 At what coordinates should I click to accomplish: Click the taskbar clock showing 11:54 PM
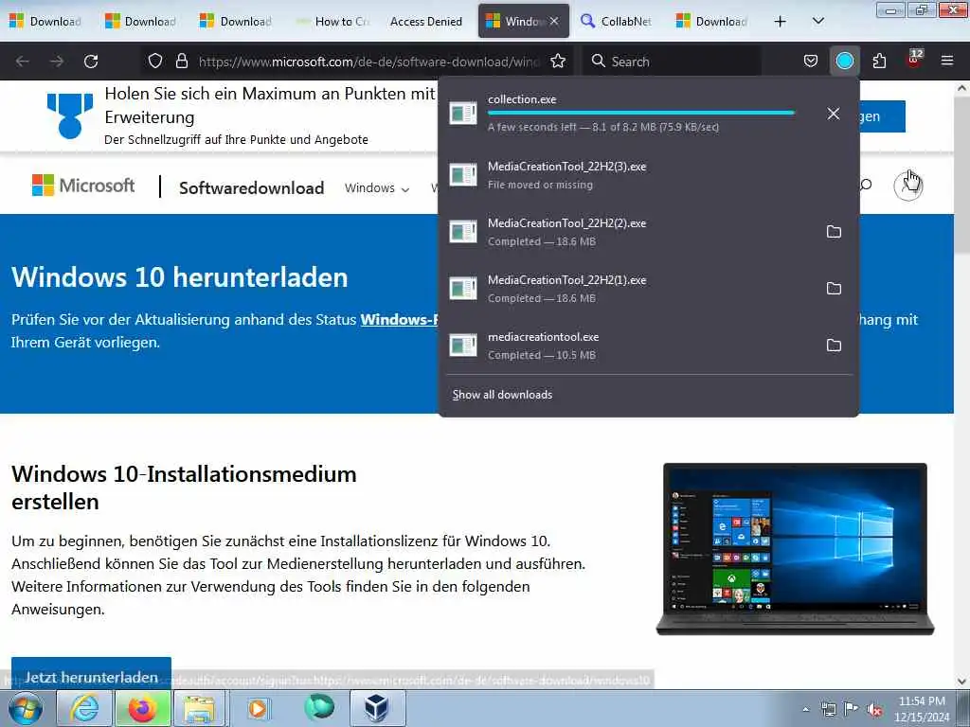coord(922,709)
